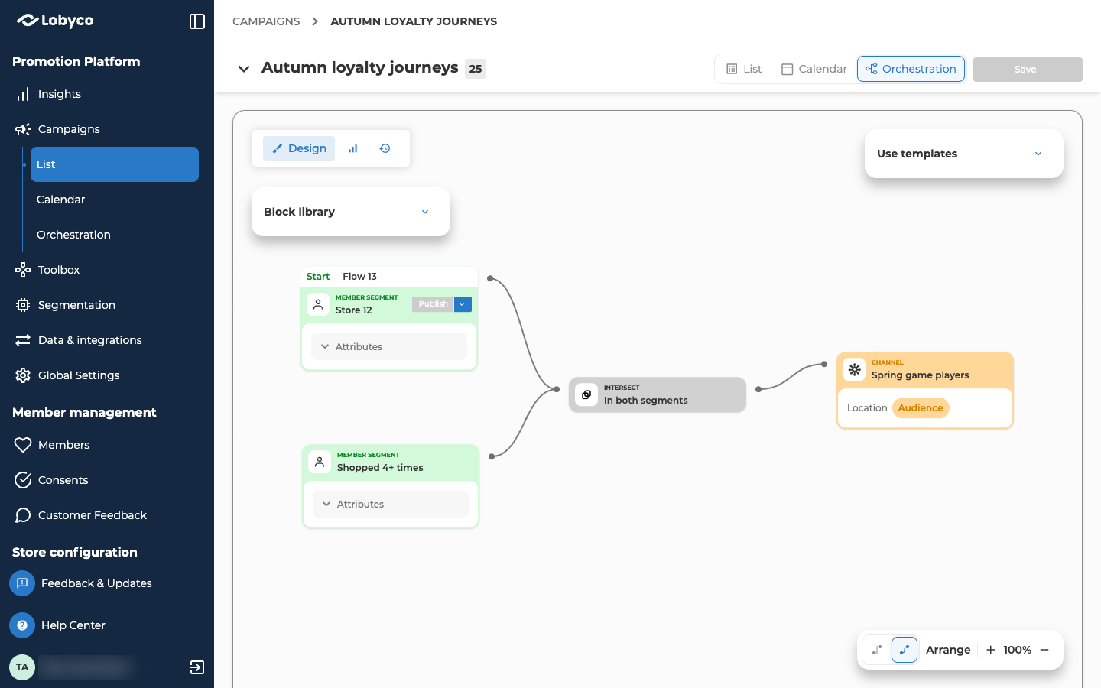Collapse the sidebar panel icon

(197, 21)
